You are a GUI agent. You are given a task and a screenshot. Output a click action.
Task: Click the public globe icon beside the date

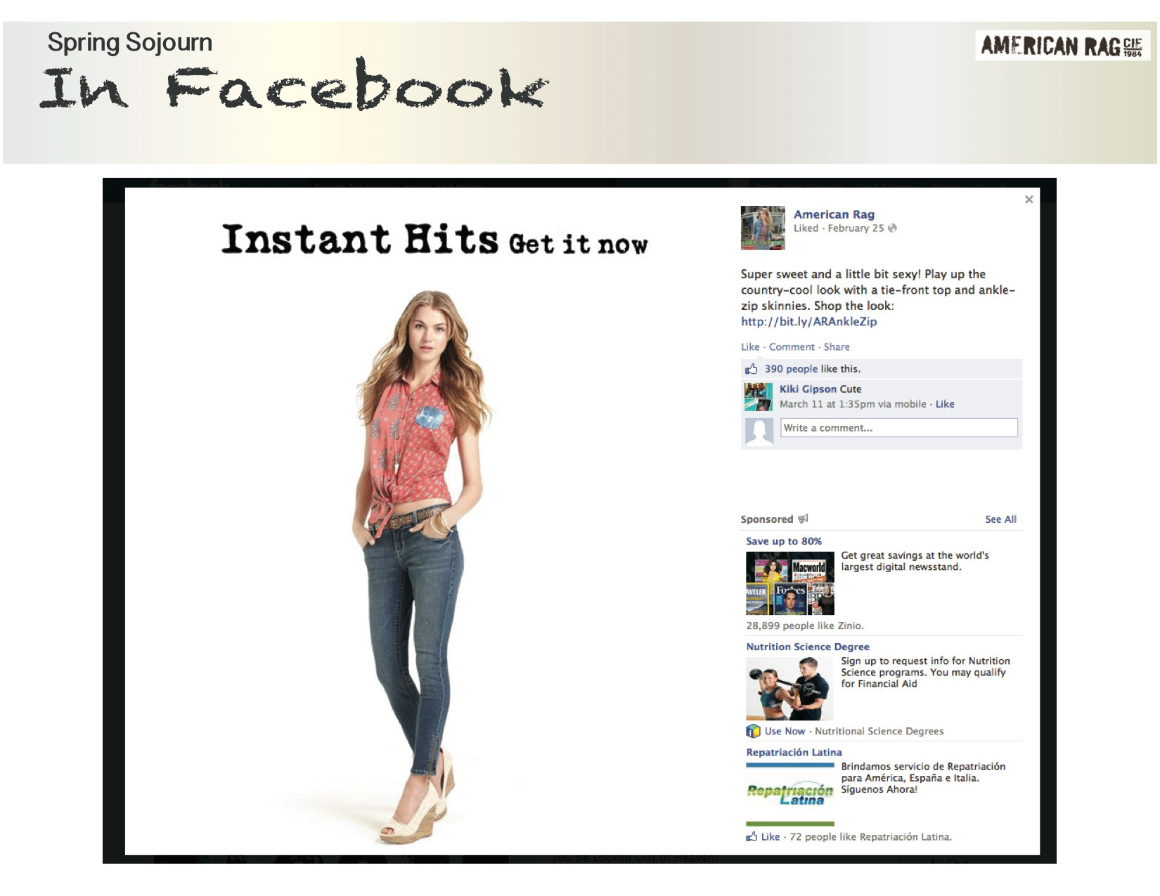[892, 228]
